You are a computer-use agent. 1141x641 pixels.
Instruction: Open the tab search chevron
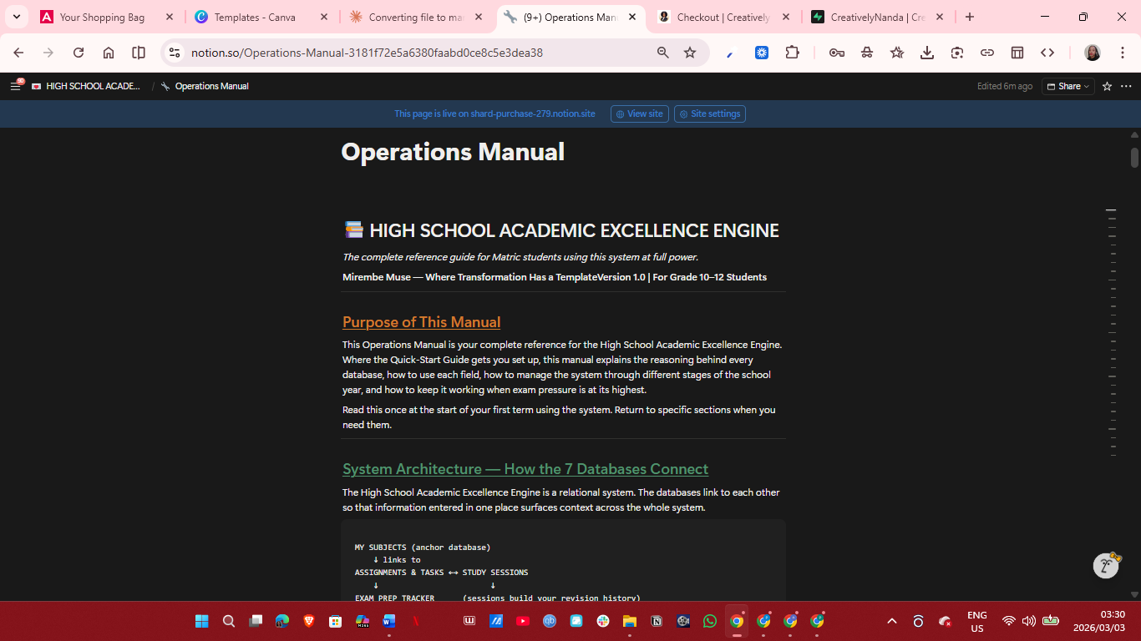tap(17, 16)
